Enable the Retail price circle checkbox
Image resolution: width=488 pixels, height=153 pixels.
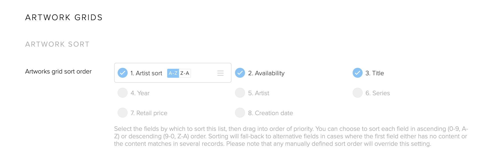pyautogui.click(x=123, y=113)
